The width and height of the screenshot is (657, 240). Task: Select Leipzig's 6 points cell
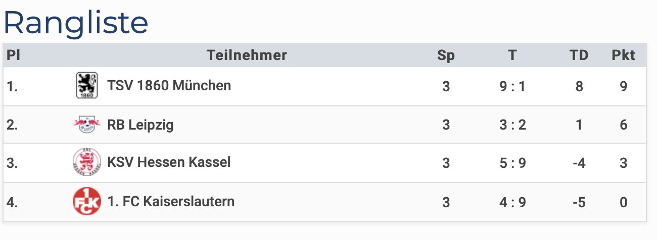click(x=624, y=125)
